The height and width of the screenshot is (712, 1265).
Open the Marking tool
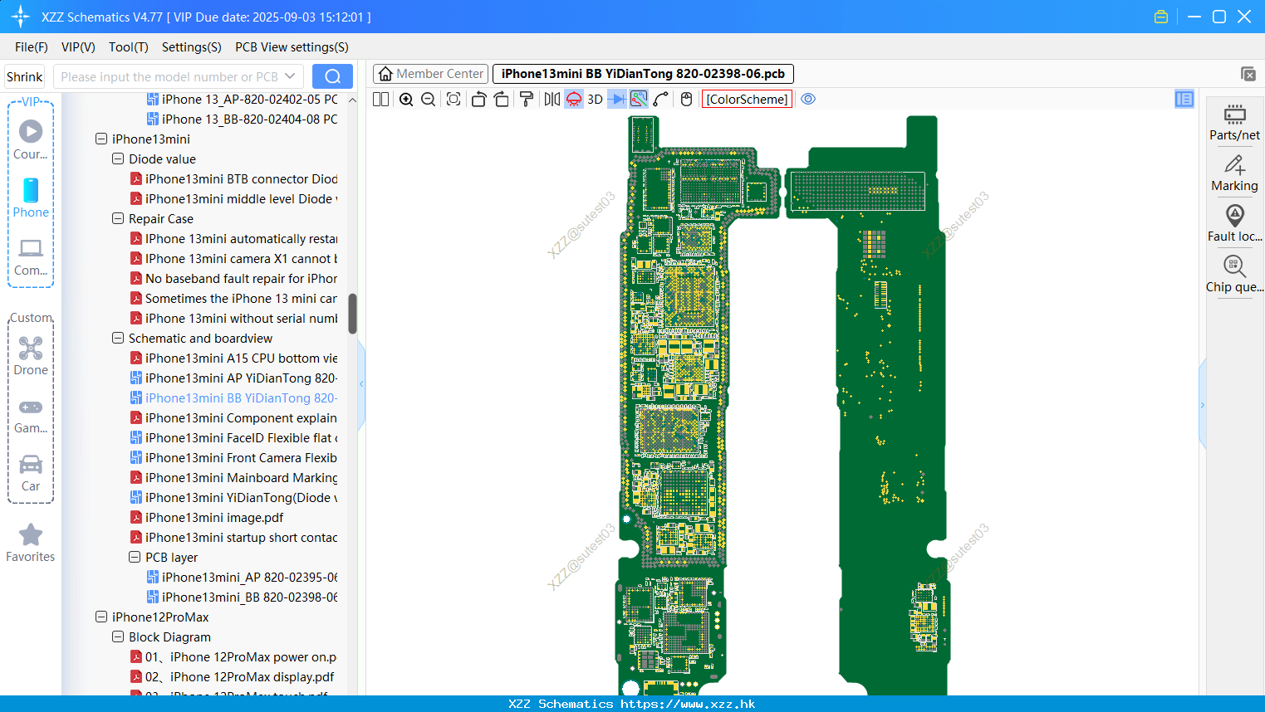pyautogui.click(x=1234, y=173)
